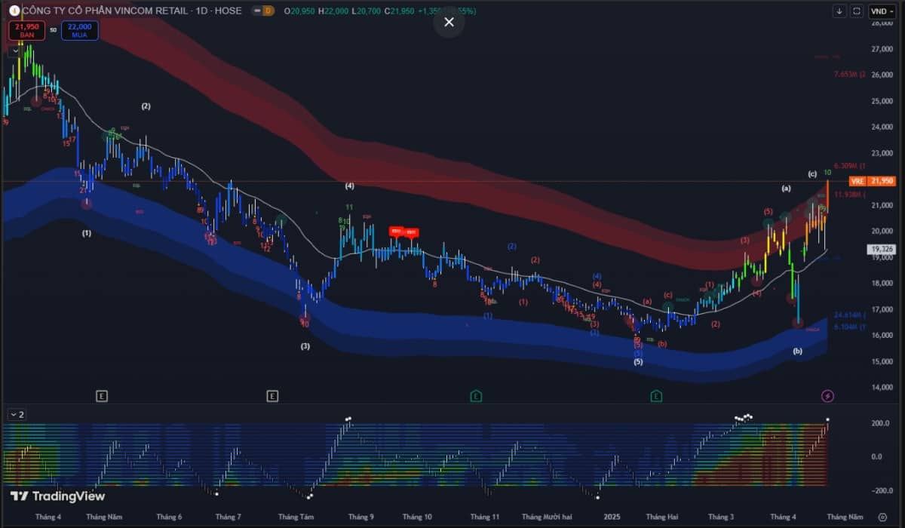This screenshot has height=528, width=905.
Task: Select the white wave label (a) near Tháng 4
Action: [786, 187]
